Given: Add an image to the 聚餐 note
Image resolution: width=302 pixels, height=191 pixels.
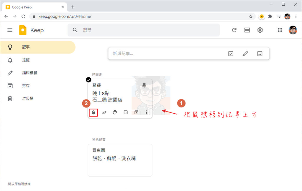Looking at the screenshot, I should pyautogui.click(x=126, y=112).
